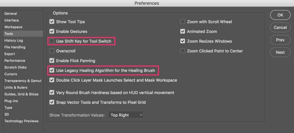The width and height of the screenshot is (294, 133).
Task: Turn off Enable Flick Panning
Action: [x=52, y=61]
